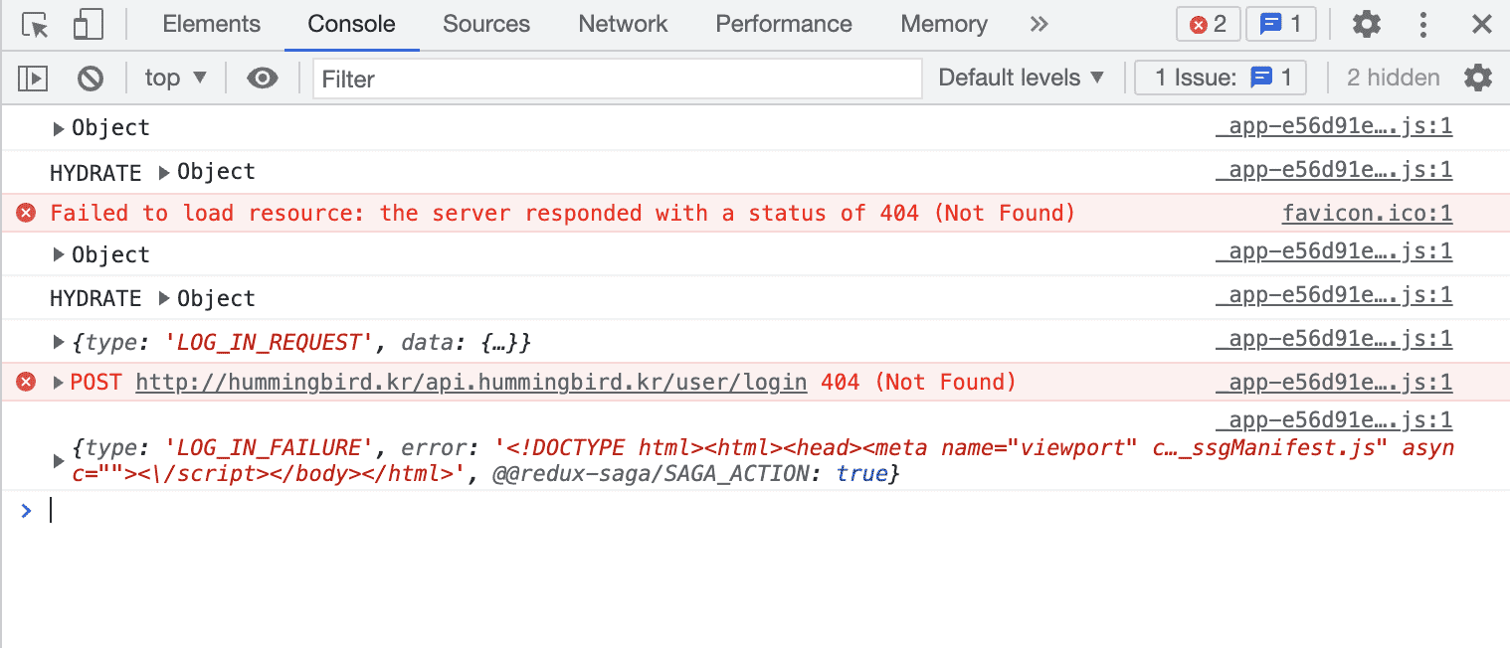Open the top JavaScript context dropdown
Image resolution: width=1510 pixels, height=648 pixels.
(175, 78)
